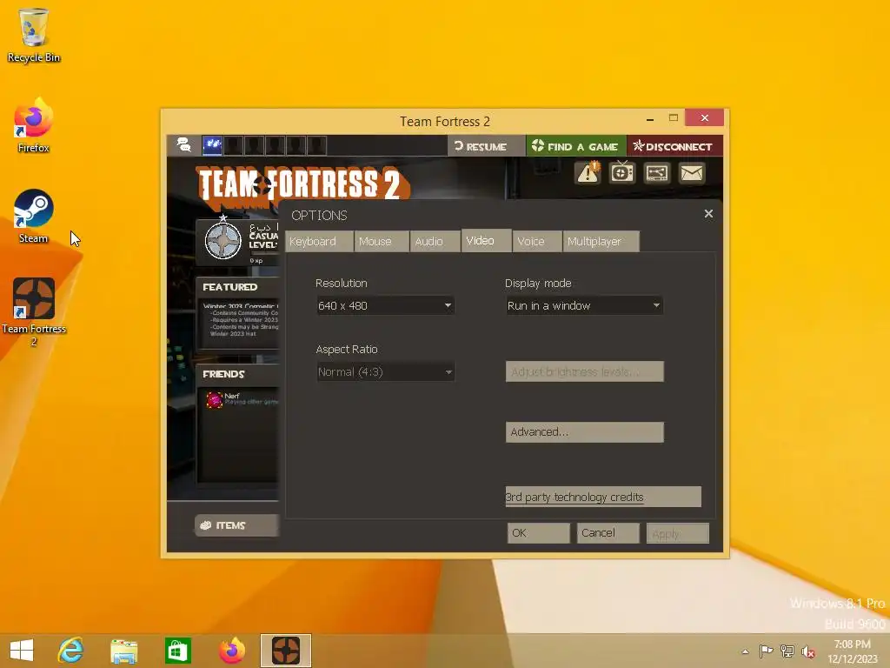Open the envelope mail icon
Viewport: 890px width, 668px height.
(691, 173)
